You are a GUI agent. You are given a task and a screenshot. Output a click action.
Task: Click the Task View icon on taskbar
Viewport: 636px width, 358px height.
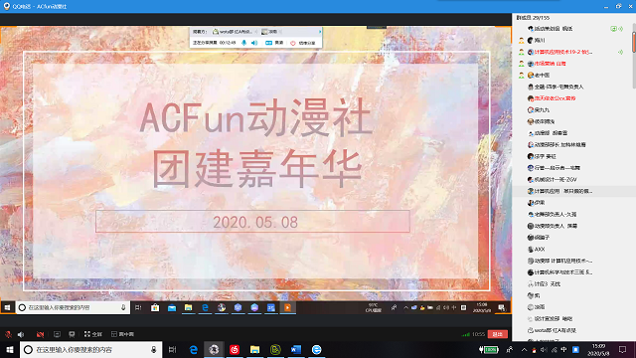pyautogui.click(x=172, y=349)
